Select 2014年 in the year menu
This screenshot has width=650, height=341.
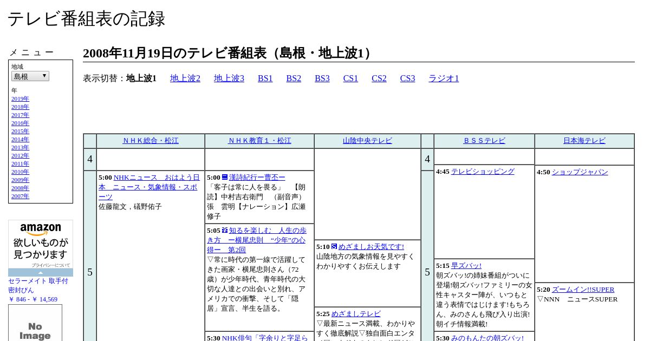tap(20, 139)
